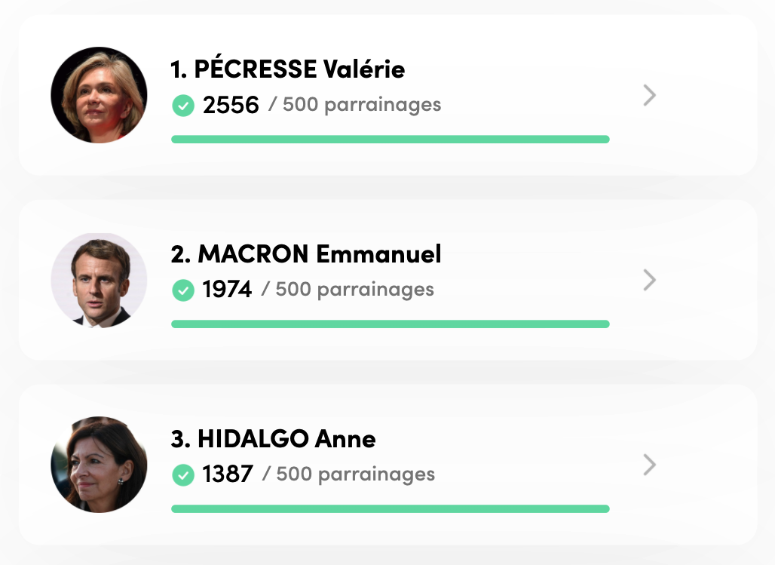The image size is (775, 565).
Task: Expand Macron's card using the right chevron
Action: tap(649, 280)
